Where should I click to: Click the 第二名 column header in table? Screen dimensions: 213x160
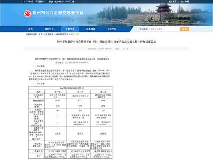pos(80,92)
